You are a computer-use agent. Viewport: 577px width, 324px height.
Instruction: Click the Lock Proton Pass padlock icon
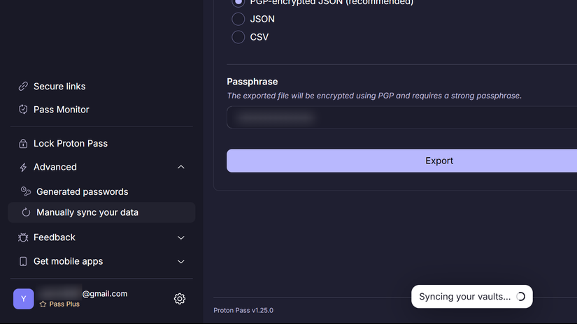click(x=23, y=144)
